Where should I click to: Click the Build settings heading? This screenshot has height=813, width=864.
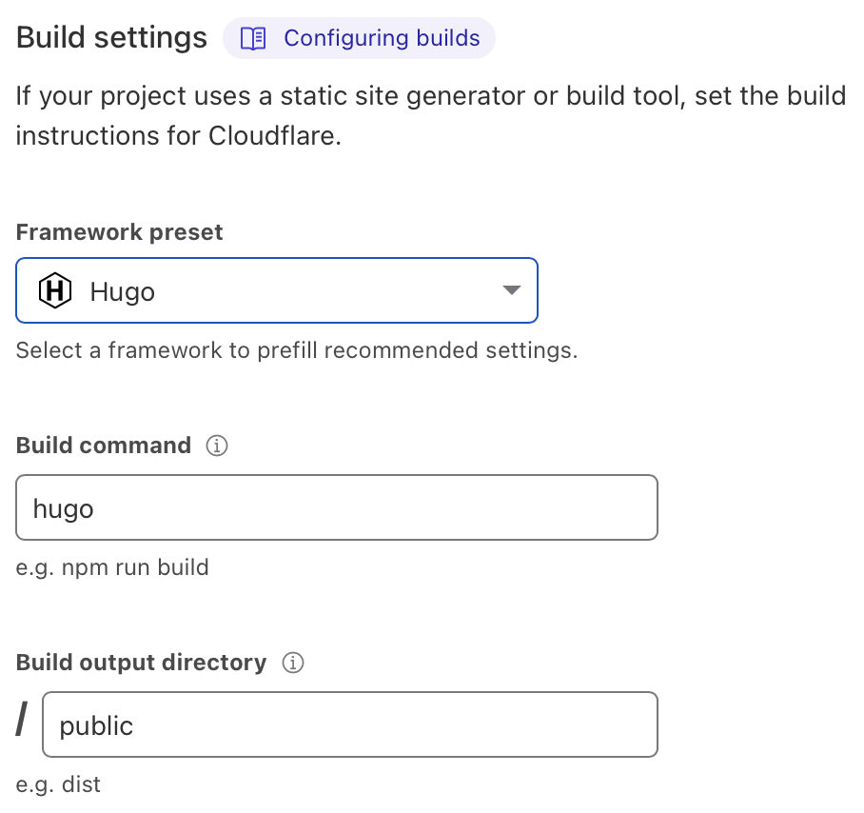pyautogui.click(x=112, y=37)
